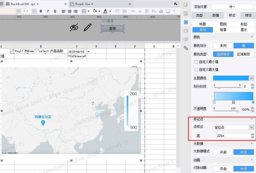
Task: Collapse the 标记点 section
Action: click(252, 119)
